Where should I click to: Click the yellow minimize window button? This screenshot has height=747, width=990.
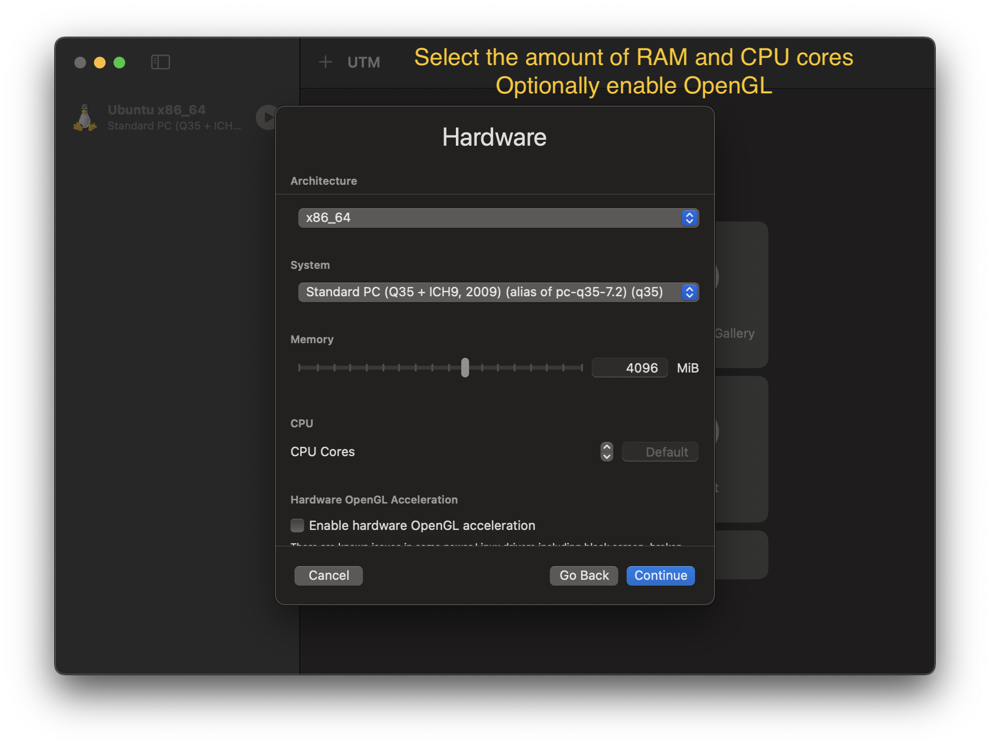tap(100, 63)
